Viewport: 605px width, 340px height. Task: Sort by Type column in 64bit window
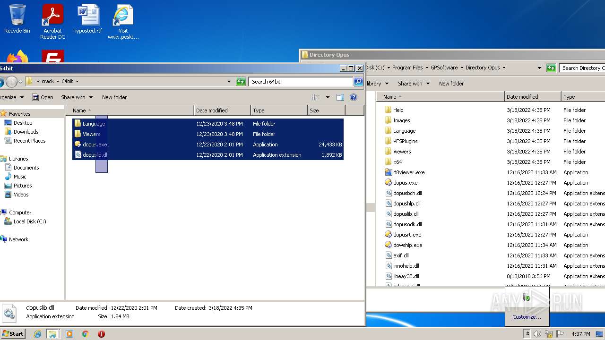click(x=279, y=110)
